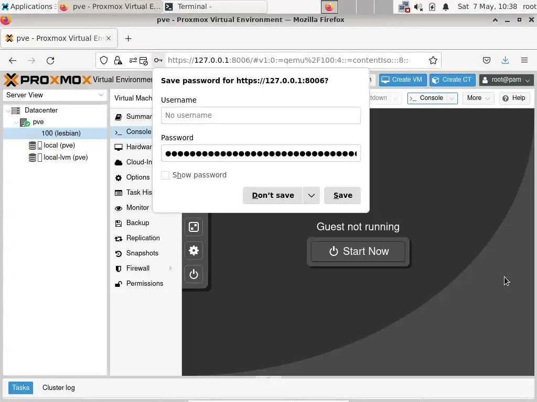The image size is (537, 402).
Task: Toggle the Show password checkbox
Action: tap(165, 175)
